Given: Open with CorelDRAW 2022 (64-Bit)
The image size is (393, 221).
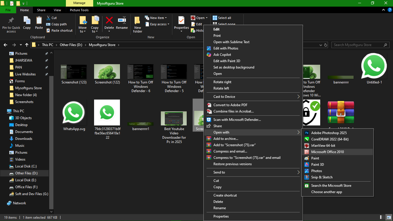Looking at the screenshot, I should pyautogui.click(x=337, y=139).
